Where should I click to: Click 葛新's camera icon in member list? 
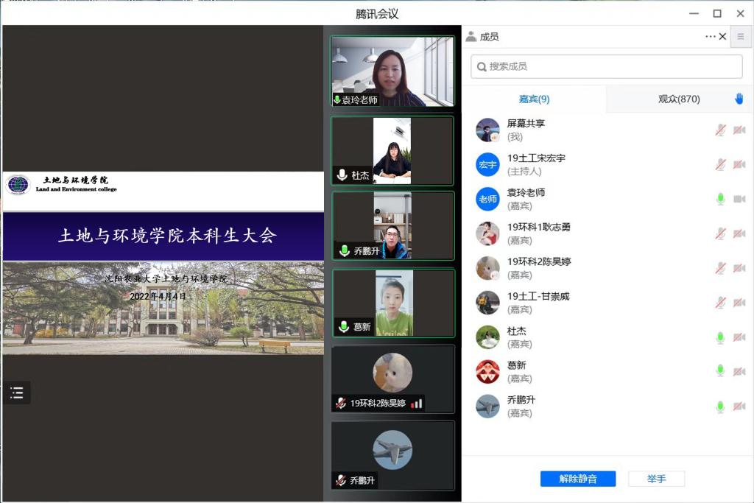pyautogui.click(x=739, y=372)
